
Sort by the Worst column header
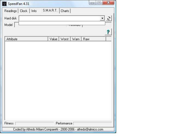[65, 39]
